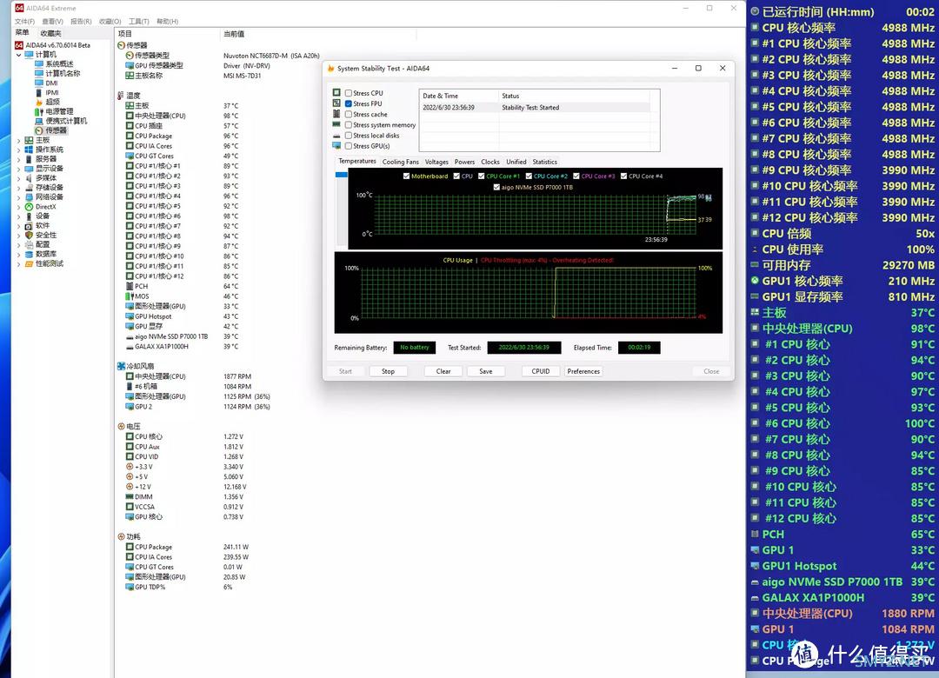Enable the Stress GPU(s) checkbox
This screenshot has height=678, width=939.
tap(349, 146)
